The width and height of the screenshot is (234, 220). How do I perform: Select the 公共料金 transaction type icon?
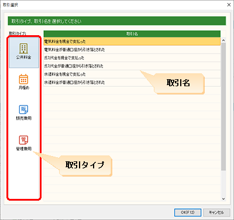tap(23, 53)
